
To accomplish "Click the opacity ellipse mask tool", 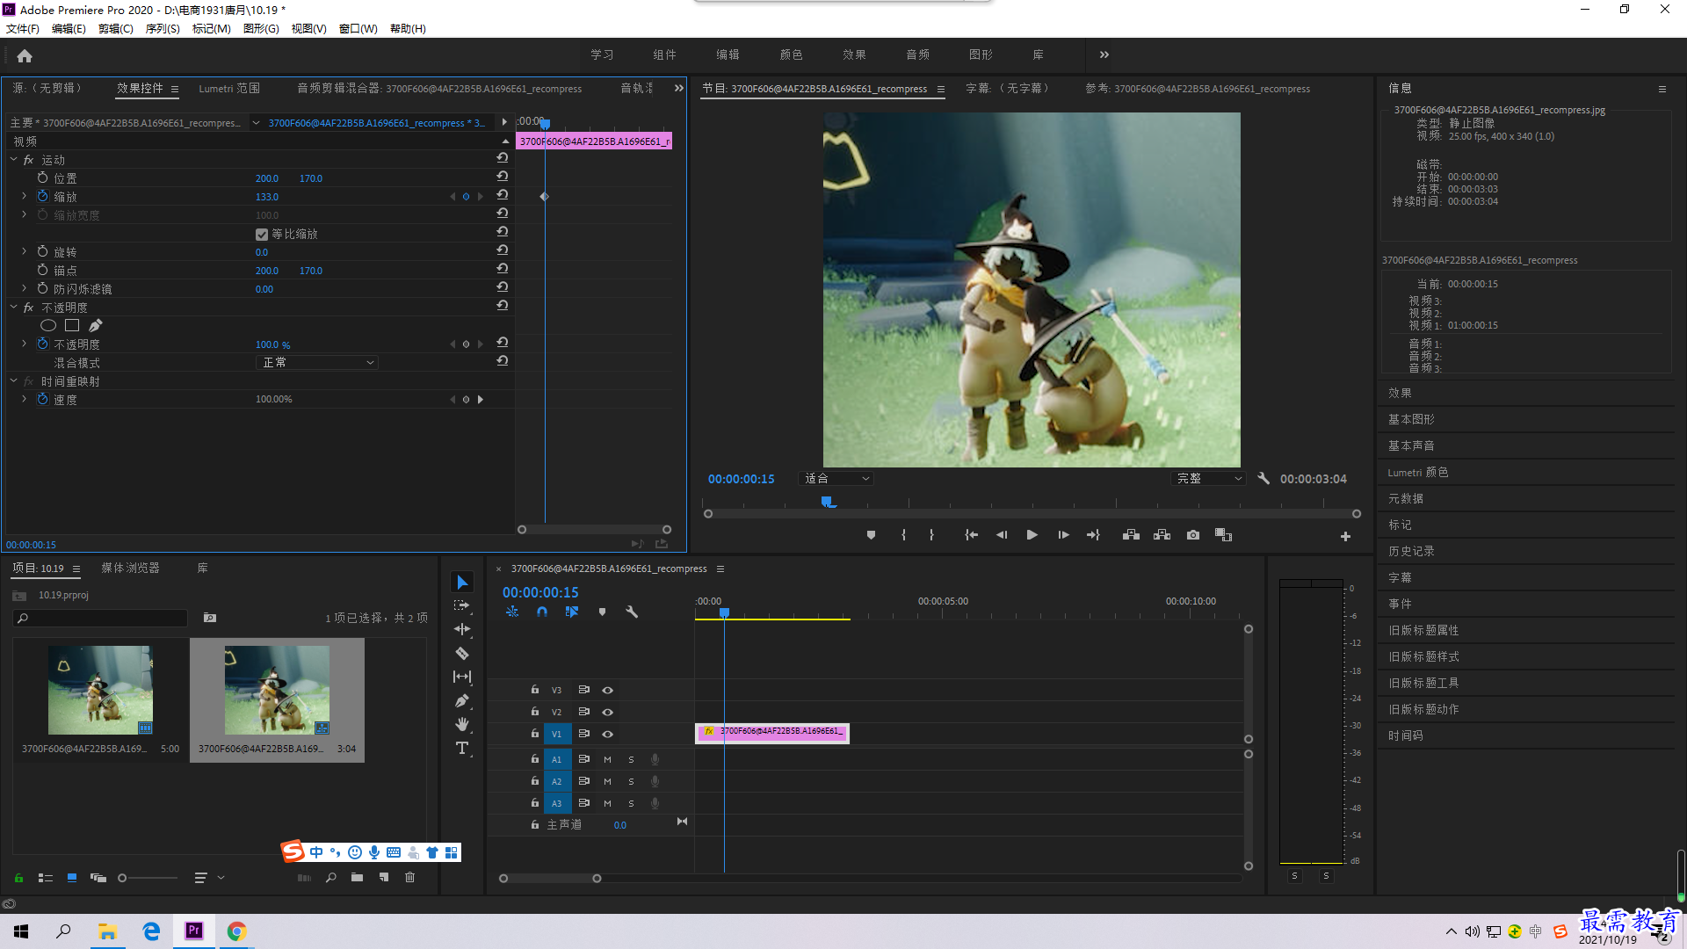I will click(48, 326).
